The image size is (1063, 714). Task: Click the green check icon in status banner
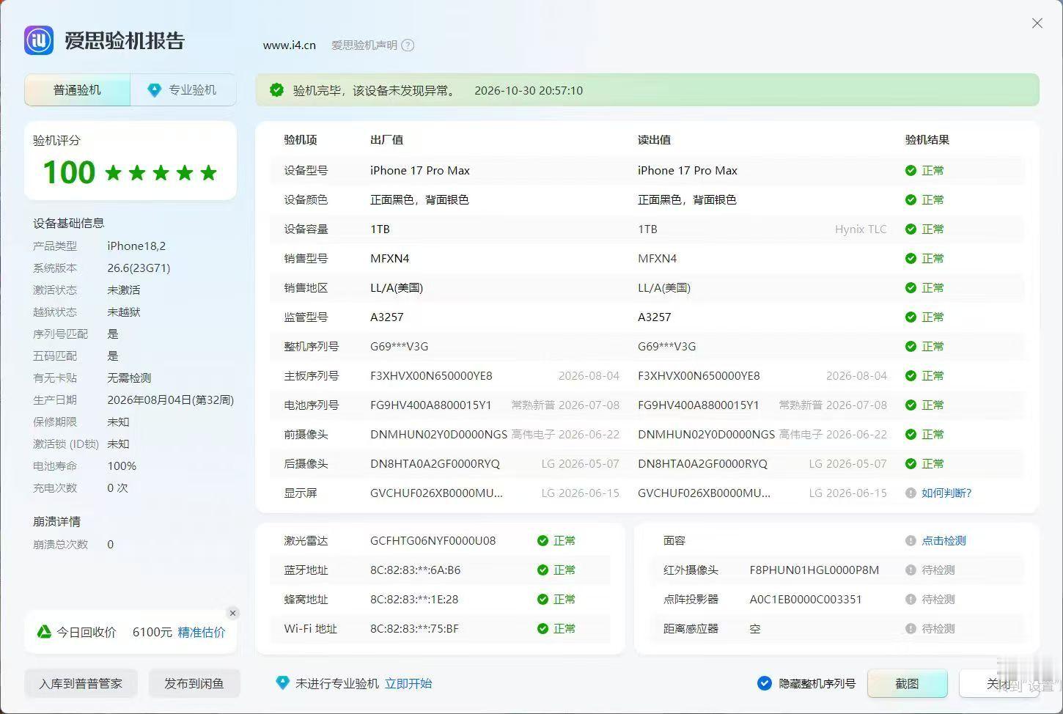click(276, 90)
